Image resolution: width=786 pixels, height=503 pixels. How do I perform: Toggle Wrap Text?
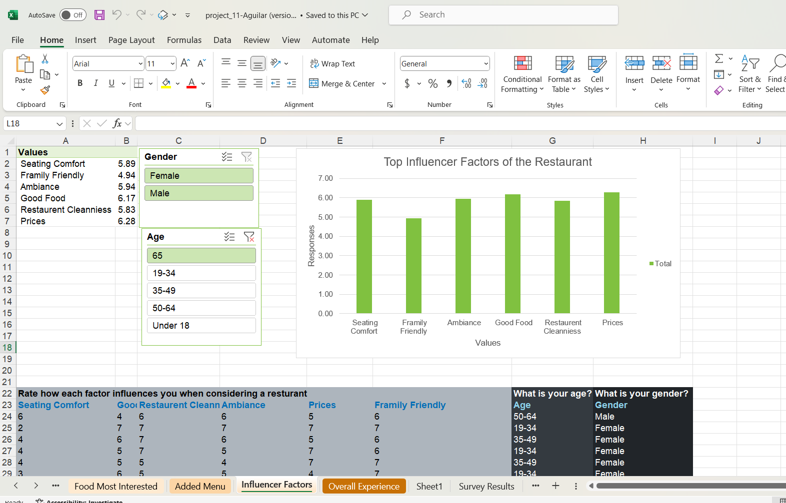click(x=332, y=63)
